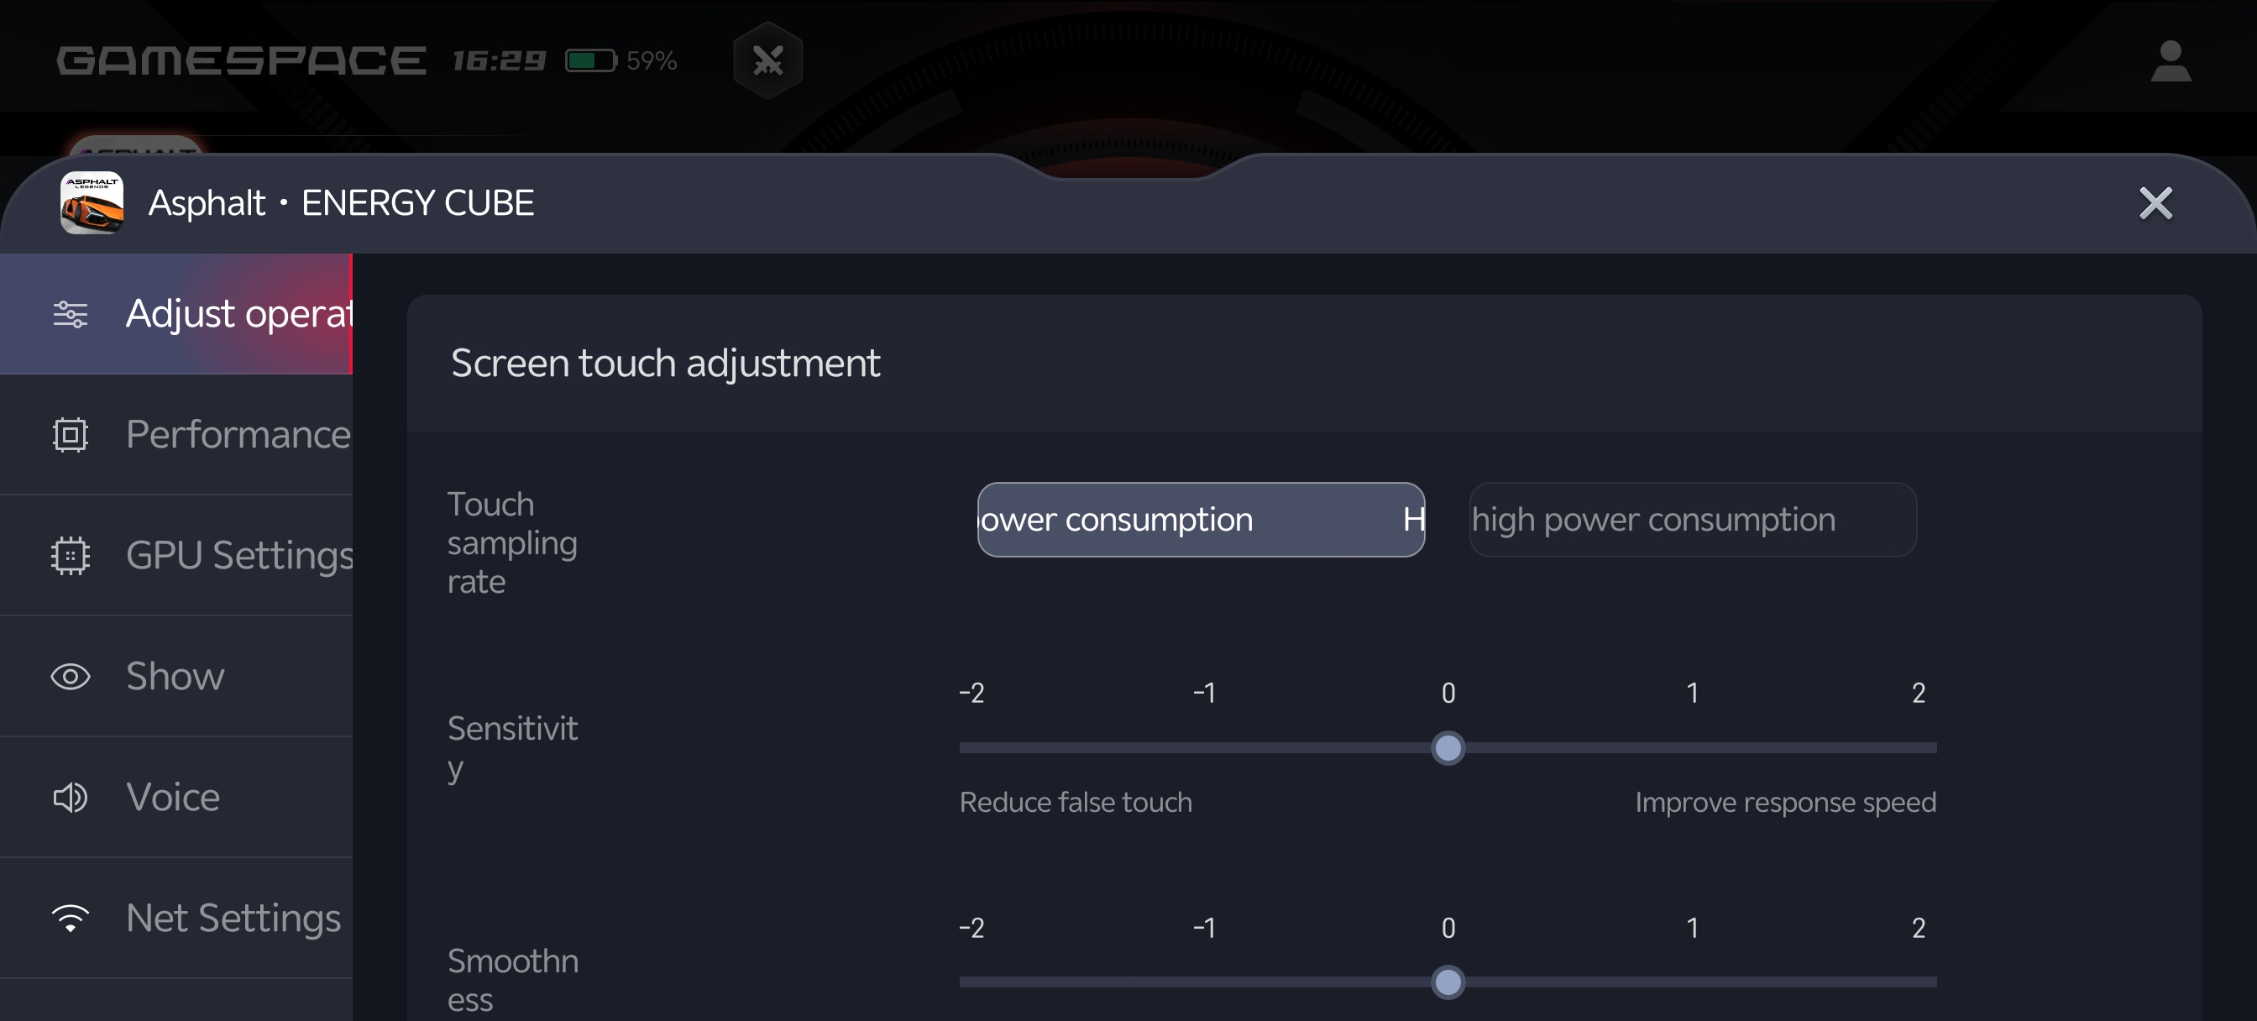Select the high power consumption option
The height and width of the screenshot is (1021, 2257).
(x=1692, y=520)
